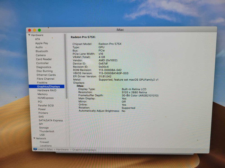
Task: Select ATA in the sidebar
Action: pos(38,39)
